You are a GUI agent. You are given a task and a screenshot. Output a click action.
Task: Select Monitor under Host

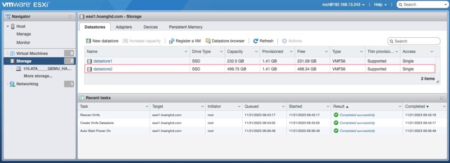click(23, 43)
